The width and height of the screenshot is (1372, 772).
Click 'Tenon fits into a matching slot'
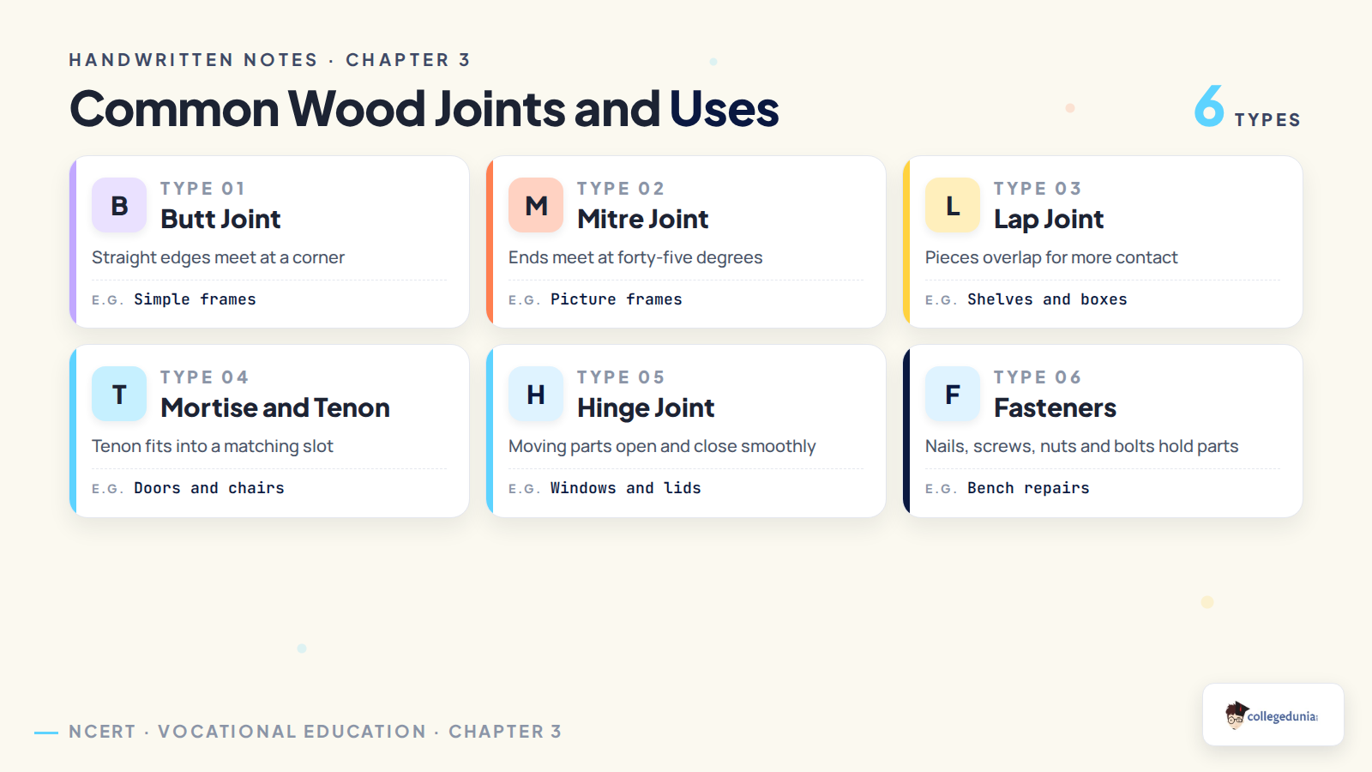click(213, 446)
